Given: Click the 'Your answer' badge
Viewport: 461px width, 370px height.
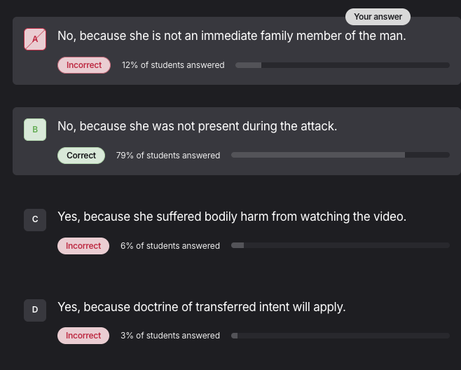Looking at the screenshot, I should 378,17.
